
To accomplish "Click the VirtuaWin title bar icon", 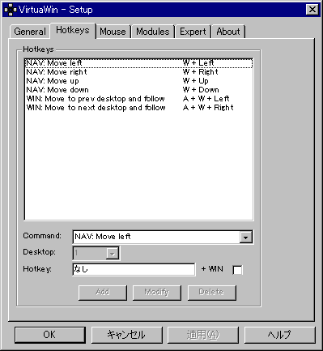I will pyautogui.click(x=11, y=10).
